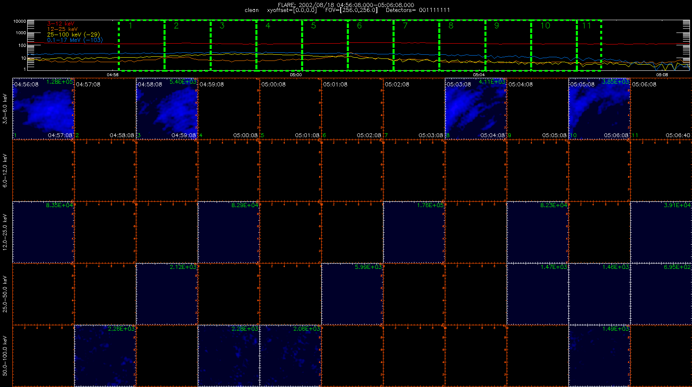The width and height of the screenshot is (692, 387).
Task: Select the 50-100 keV image labeled 2.28E+03
Action: click(229, 356)
